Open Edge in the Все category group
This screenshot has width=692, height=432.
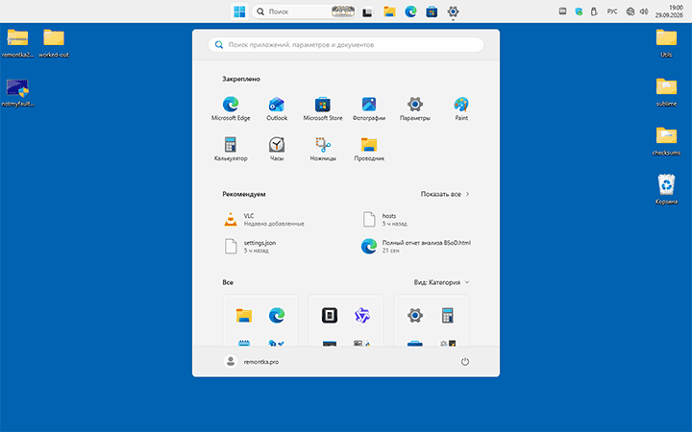pyautogui.click(x=277, y=316)
